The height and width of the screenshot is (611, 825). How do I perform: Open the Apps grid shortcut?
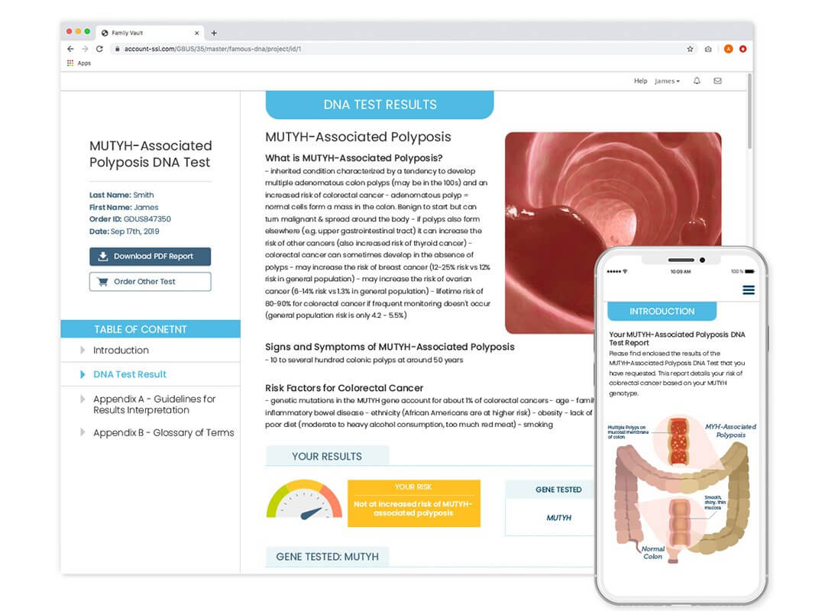pyautogui.click(x=79, y=63)
